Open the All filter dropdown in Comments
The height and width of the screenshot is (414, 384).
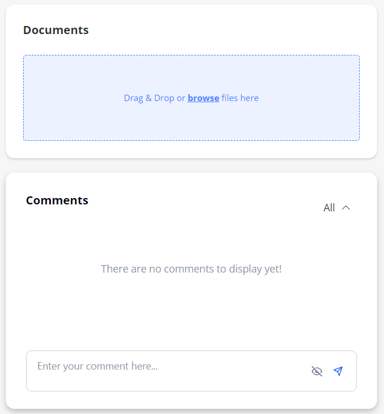[337, 208]
